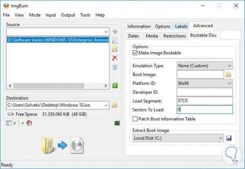Click the Boot Image browse icon
This screenshot has height=169, width=245.
click(228, 75)
